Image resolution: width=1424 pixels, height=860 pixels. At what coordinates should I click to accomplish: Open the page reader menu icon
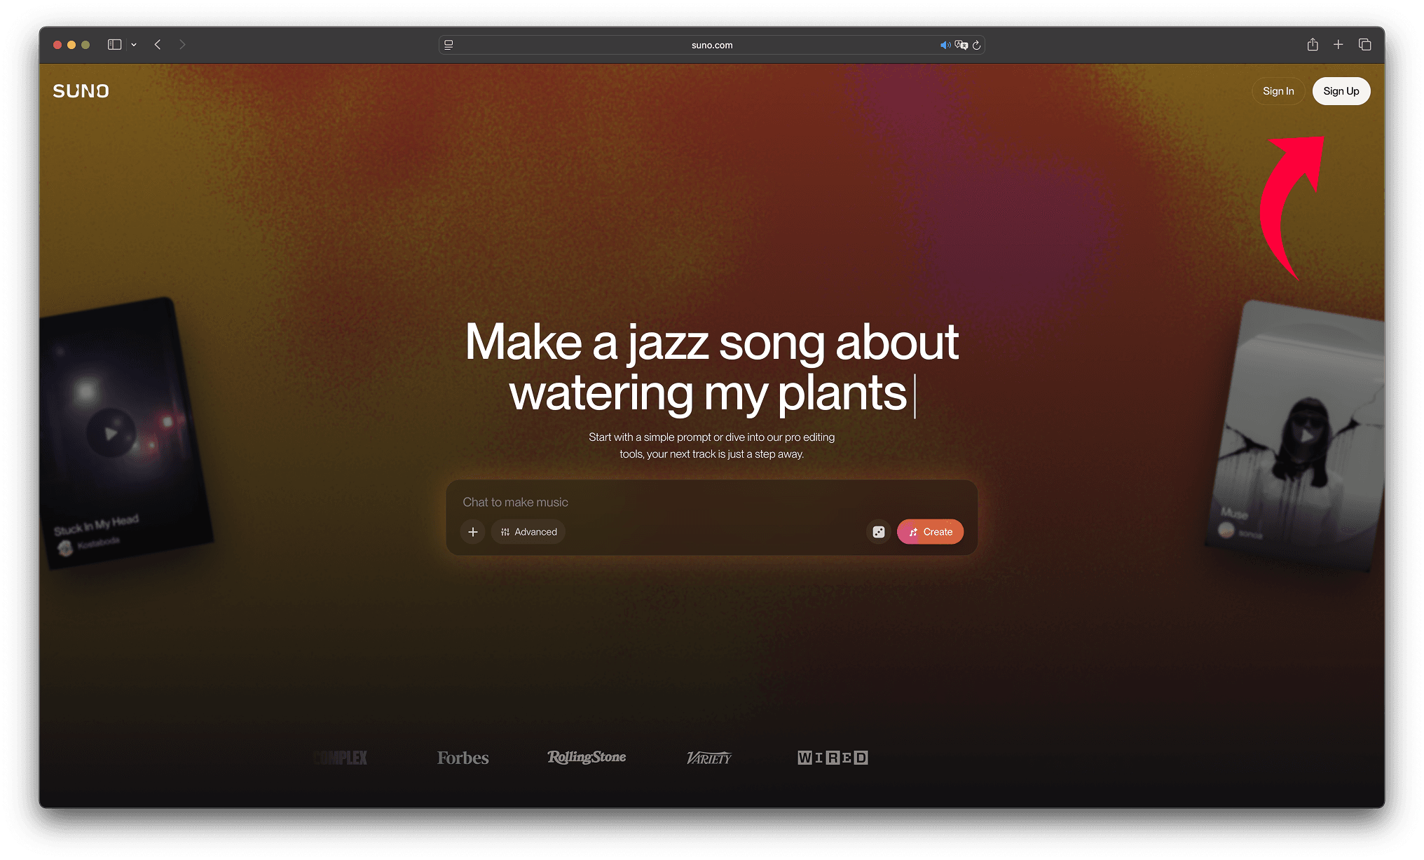pyautogui.click(x=449, y=45)
